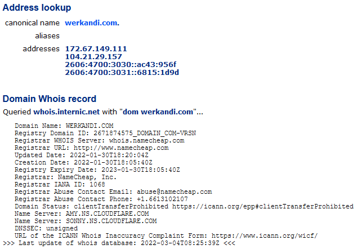This screenshot has height=249, width=358.
Task: Click the "addresses" row label
Action: (x=41, y=49)
